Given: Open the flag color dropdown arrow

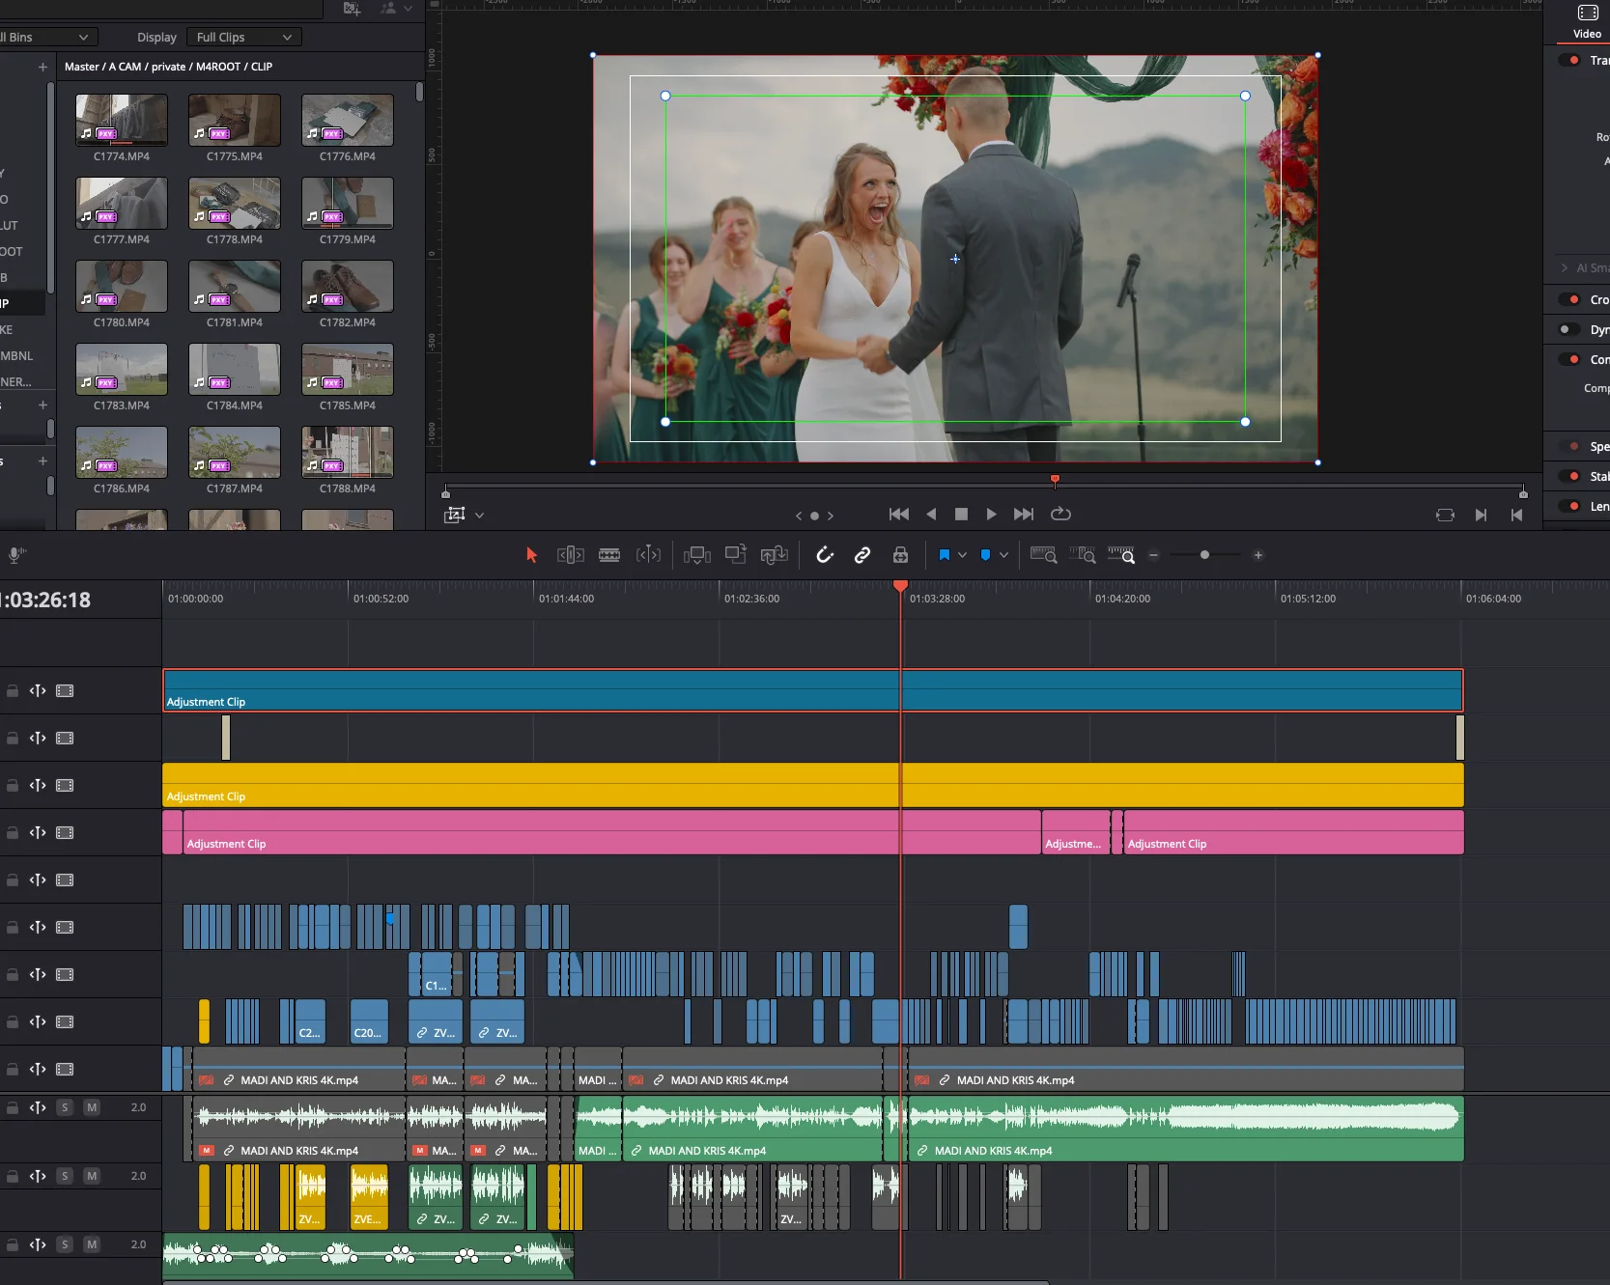Looking at the screenshot, I should [963, 555].
